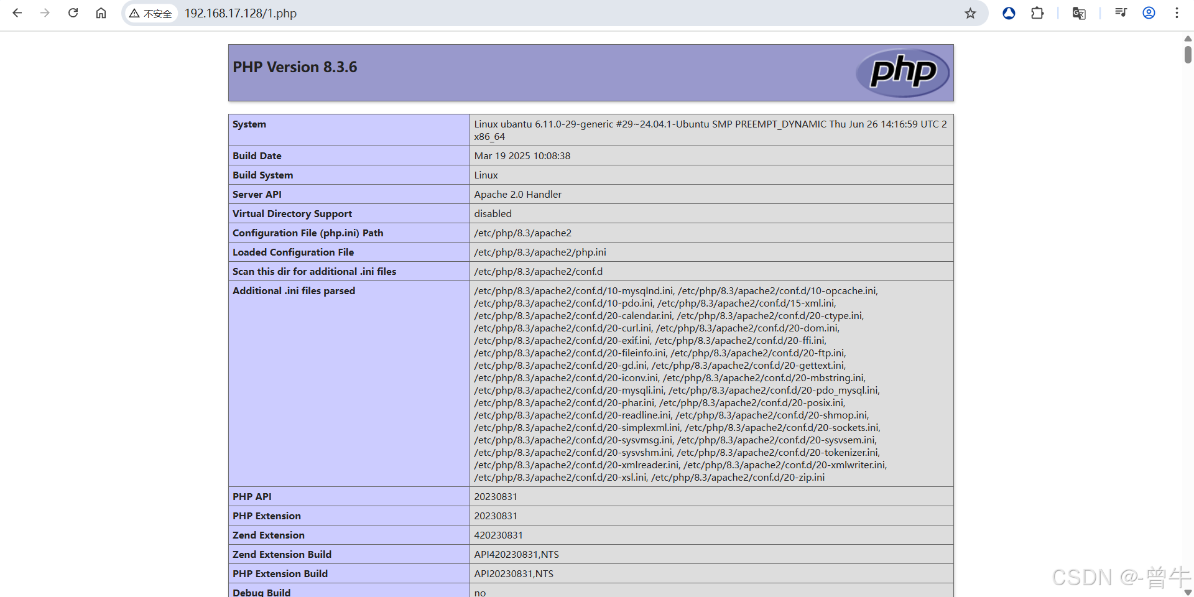Open the blue circular extension icon
Image resolution: width=1194 pixels, height=597 pixels.
(1009, 13)
